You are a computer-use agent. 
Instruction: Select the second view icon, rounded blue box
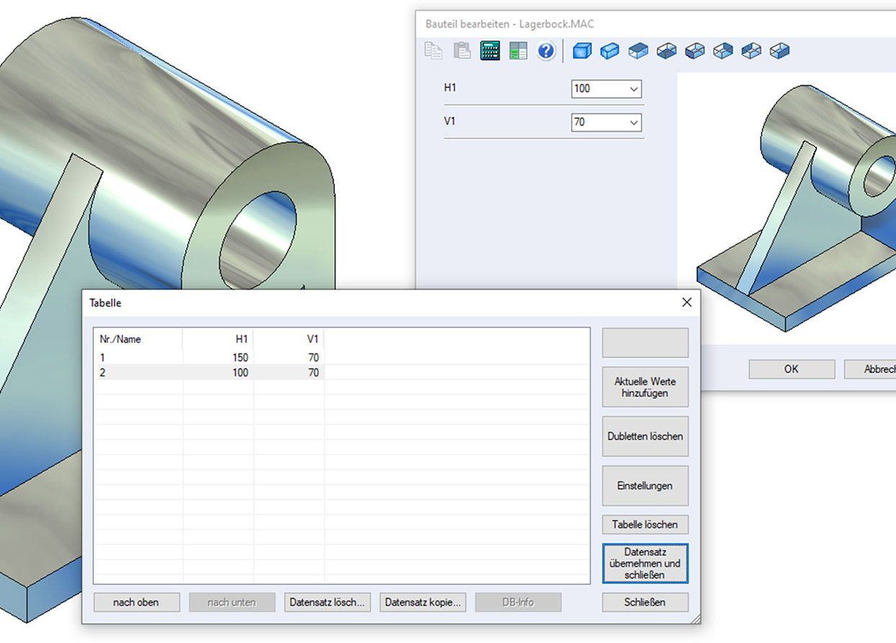point(609,50)
